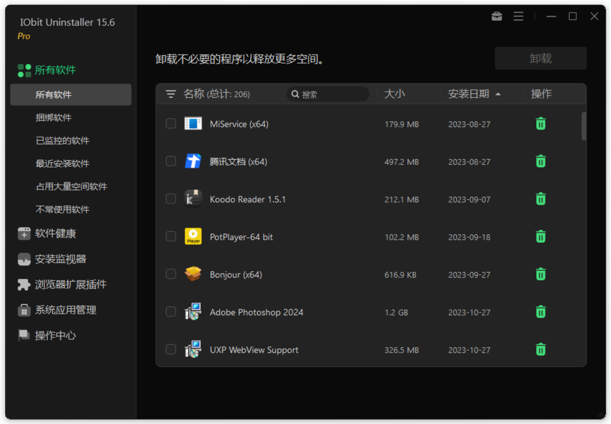Uninstall Koodo Reader 1.5.1 via trash icon

point(540,199)
